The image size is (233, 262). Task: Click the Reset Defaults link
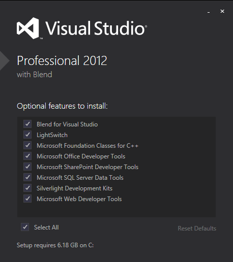pyautogui.click(x=197, y=228)
